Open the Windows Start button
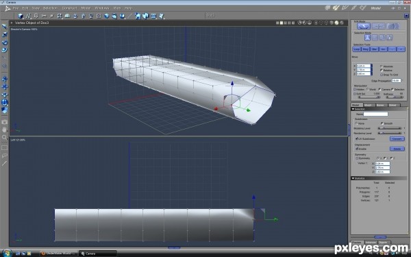This screenshot has width=411, height=257. point(7,254)
